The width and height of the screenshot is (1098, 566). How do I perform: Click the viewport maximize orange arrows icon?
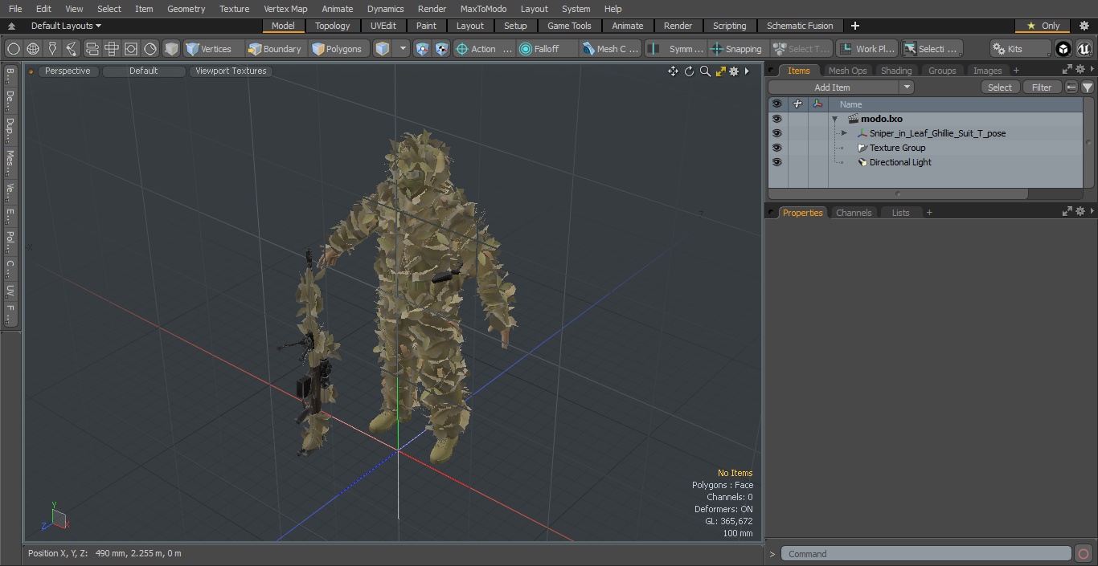pyautogui.click(x=720, y=71)
